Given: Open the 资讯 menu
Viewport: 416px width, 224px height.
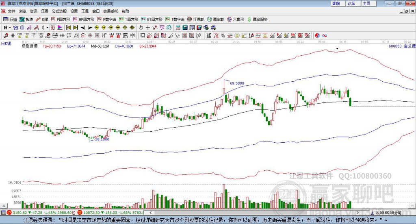Looking at the screenshot, I should [33, 11].
